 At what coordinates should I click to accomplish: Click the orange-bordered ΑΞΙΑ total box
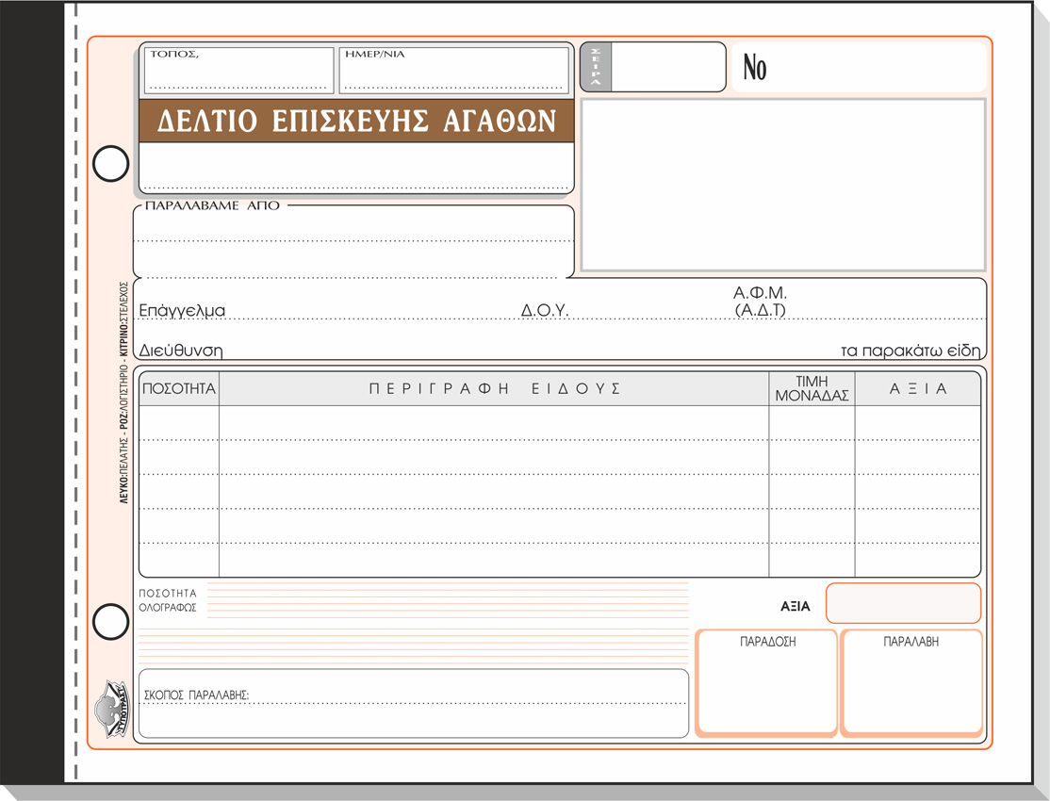[903, 603]
